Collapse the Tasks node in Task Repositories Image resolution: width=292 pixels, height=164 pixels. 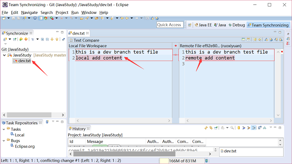click(4, 129)
